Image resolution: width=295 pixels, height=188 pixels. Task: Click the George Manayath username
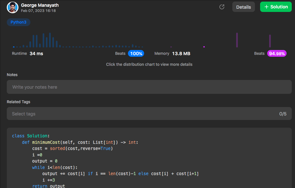coord(40,5)
